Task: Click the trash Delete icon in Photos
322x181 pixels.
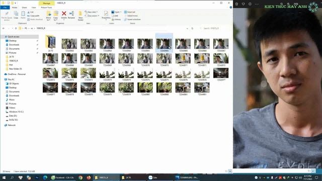Action: 236,4
